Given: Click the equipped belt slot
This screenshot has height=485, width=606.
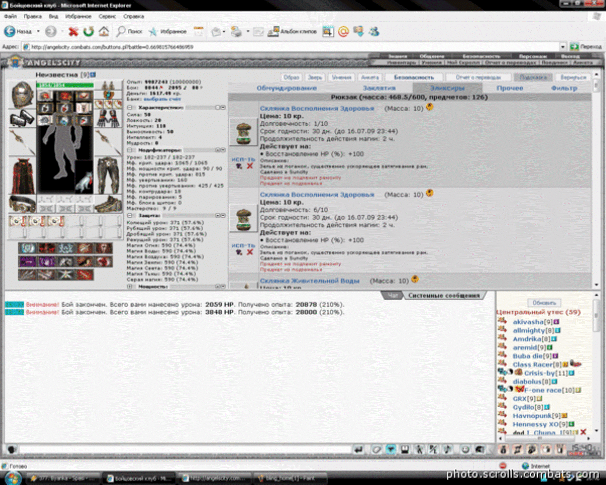Looking at the screenshot, I should pyautogui.click(x=22, y=203).
